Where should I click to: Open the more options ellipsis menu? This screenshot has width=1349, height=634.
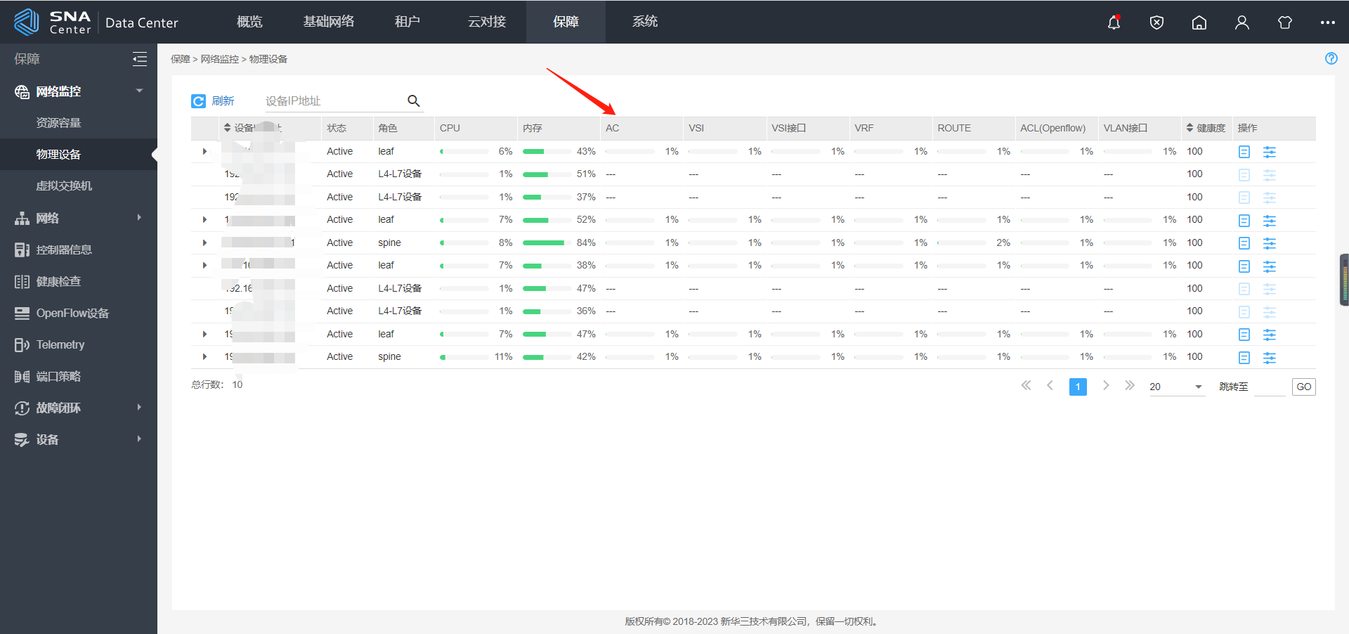pyautogui.click(x=1327, y=22)
